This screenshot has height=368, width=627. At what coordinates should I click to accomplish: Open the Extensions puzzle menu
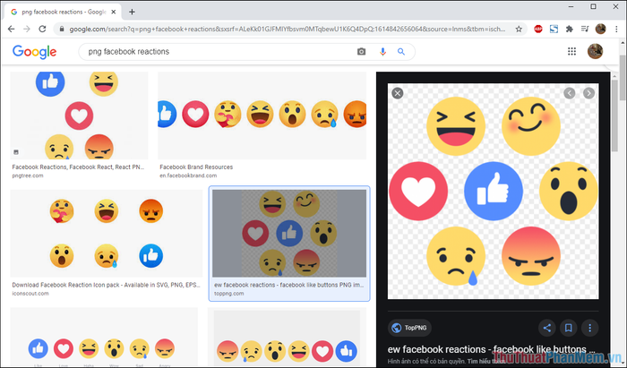click(570, 29)
